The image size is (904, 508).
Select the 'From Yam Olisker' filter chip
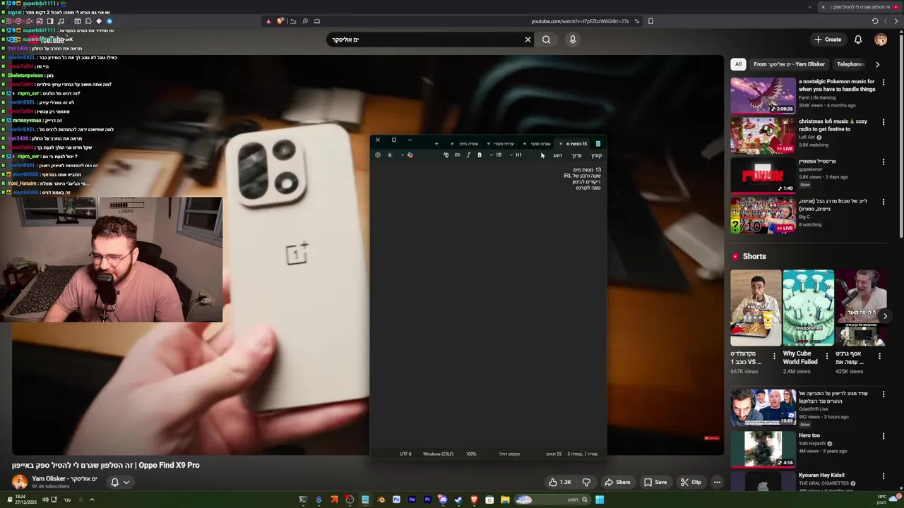789,64
